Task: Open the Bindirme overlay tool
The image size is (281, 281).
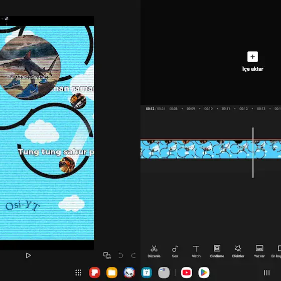Action: point(217,251)
